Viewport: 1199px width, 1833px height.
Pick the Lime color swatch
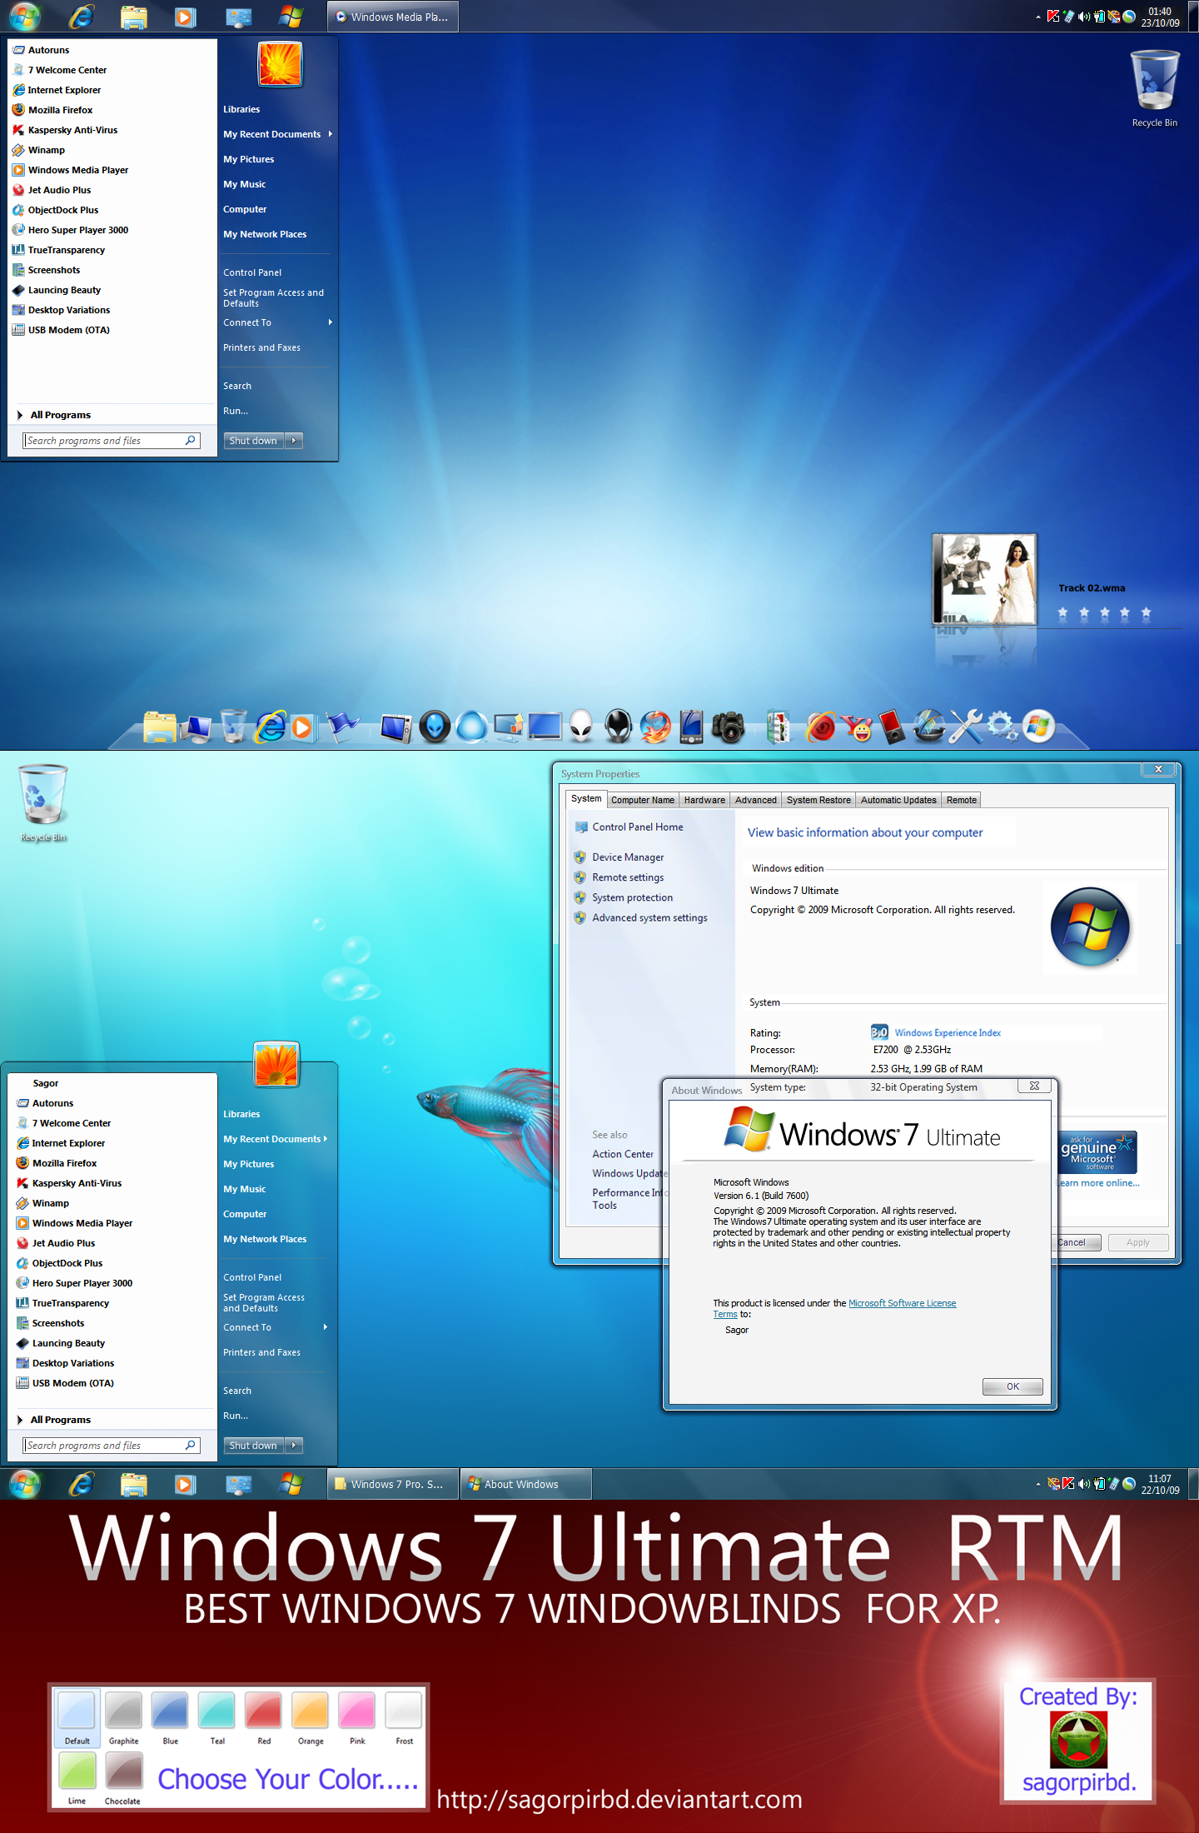77,1770
